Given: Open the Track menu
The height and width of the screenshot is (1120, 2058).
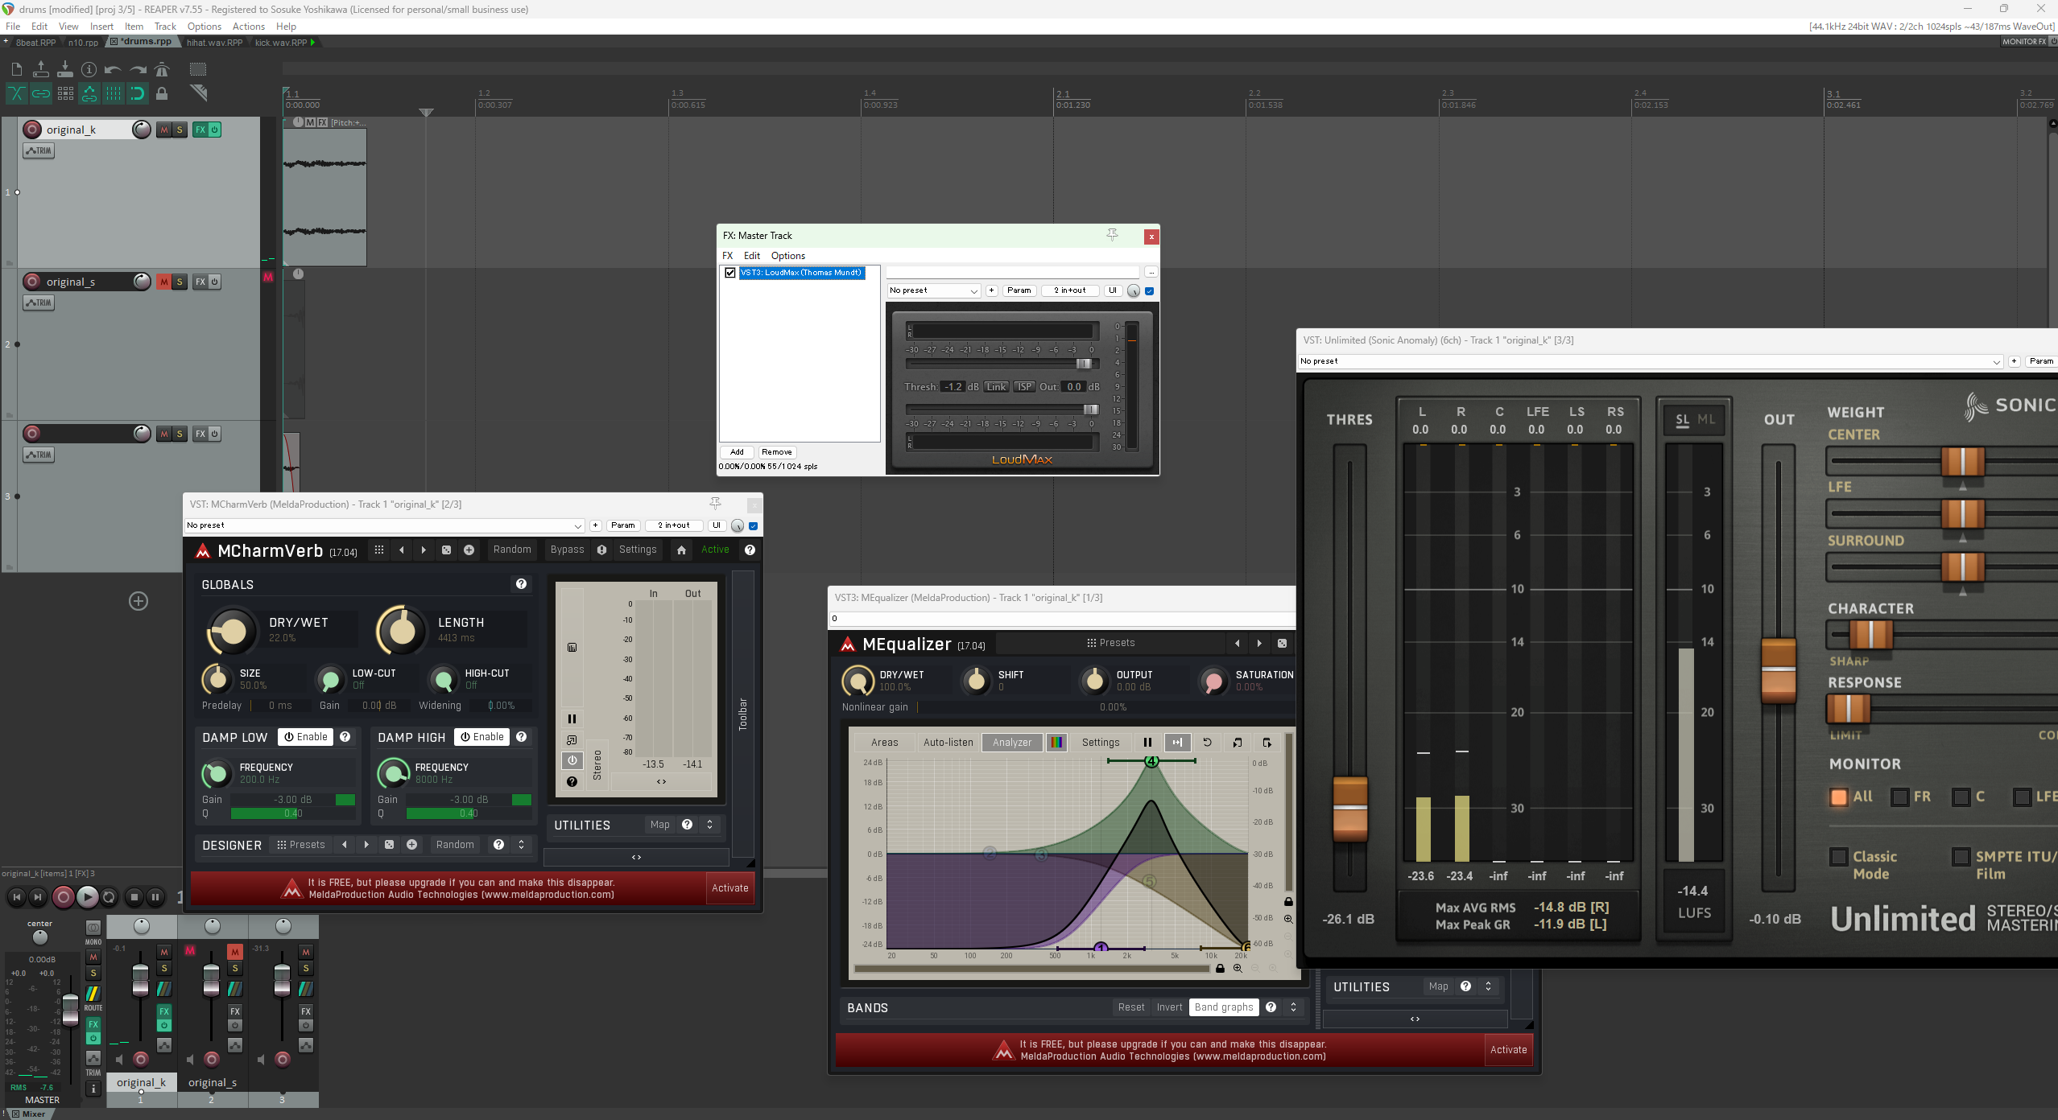Looking at the screenshot, I should (165, 27).
